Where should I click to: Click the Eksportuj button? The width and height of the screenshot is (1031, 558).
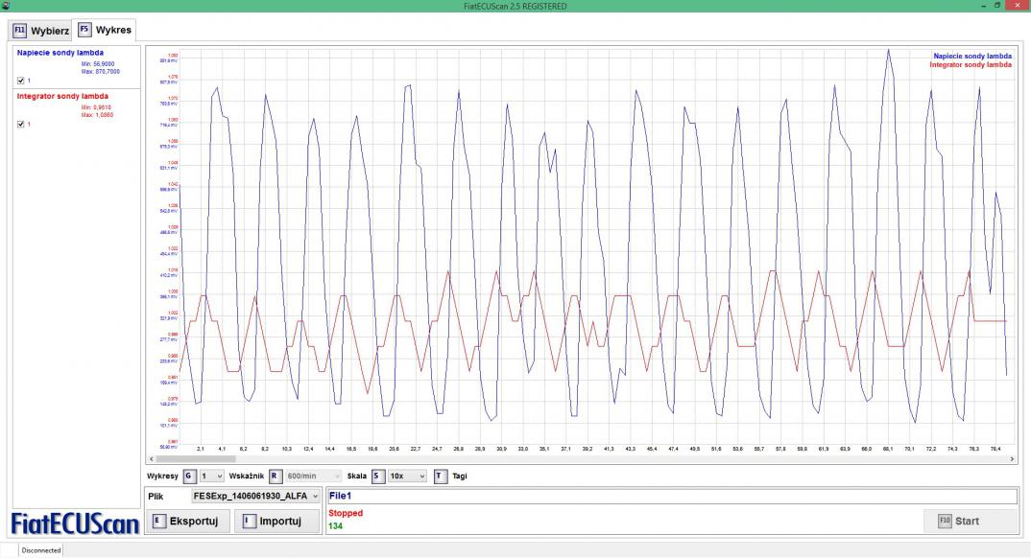coord(187,522)
